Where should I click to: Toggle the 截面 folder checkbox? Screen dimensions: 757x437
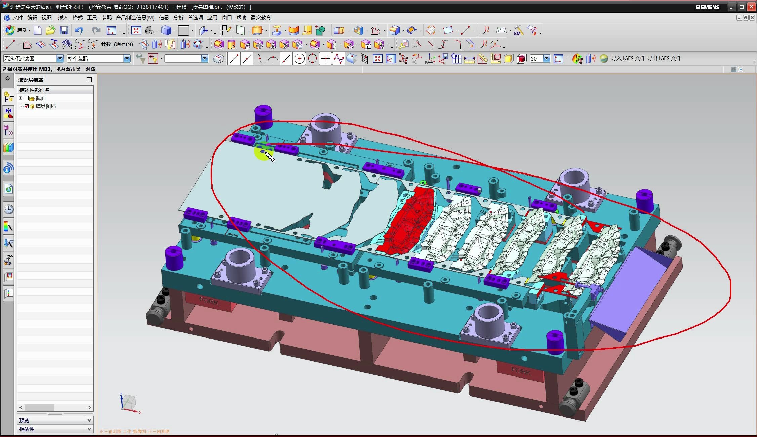point(27,98)
